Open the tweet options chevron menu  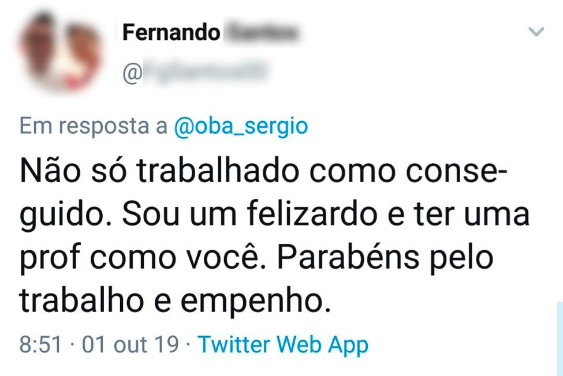(536, 32)
